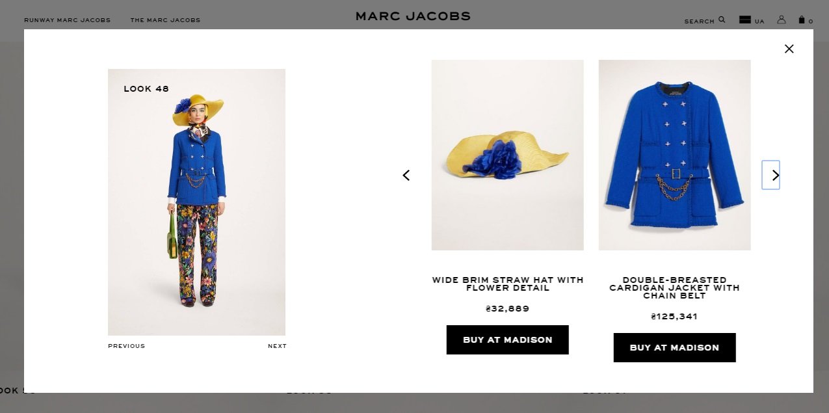Open the search magnifier icon
Viewport: 829px width, 413px height.
click(722, 20)
